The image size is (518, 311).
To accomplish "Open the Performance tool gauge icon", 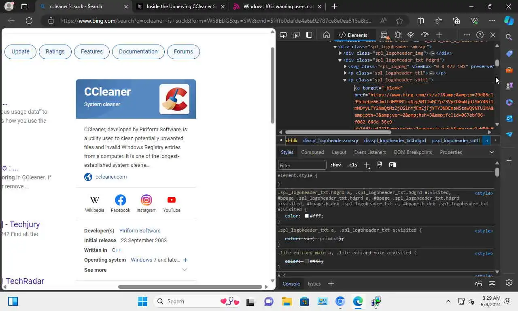I will pos(425,35).
